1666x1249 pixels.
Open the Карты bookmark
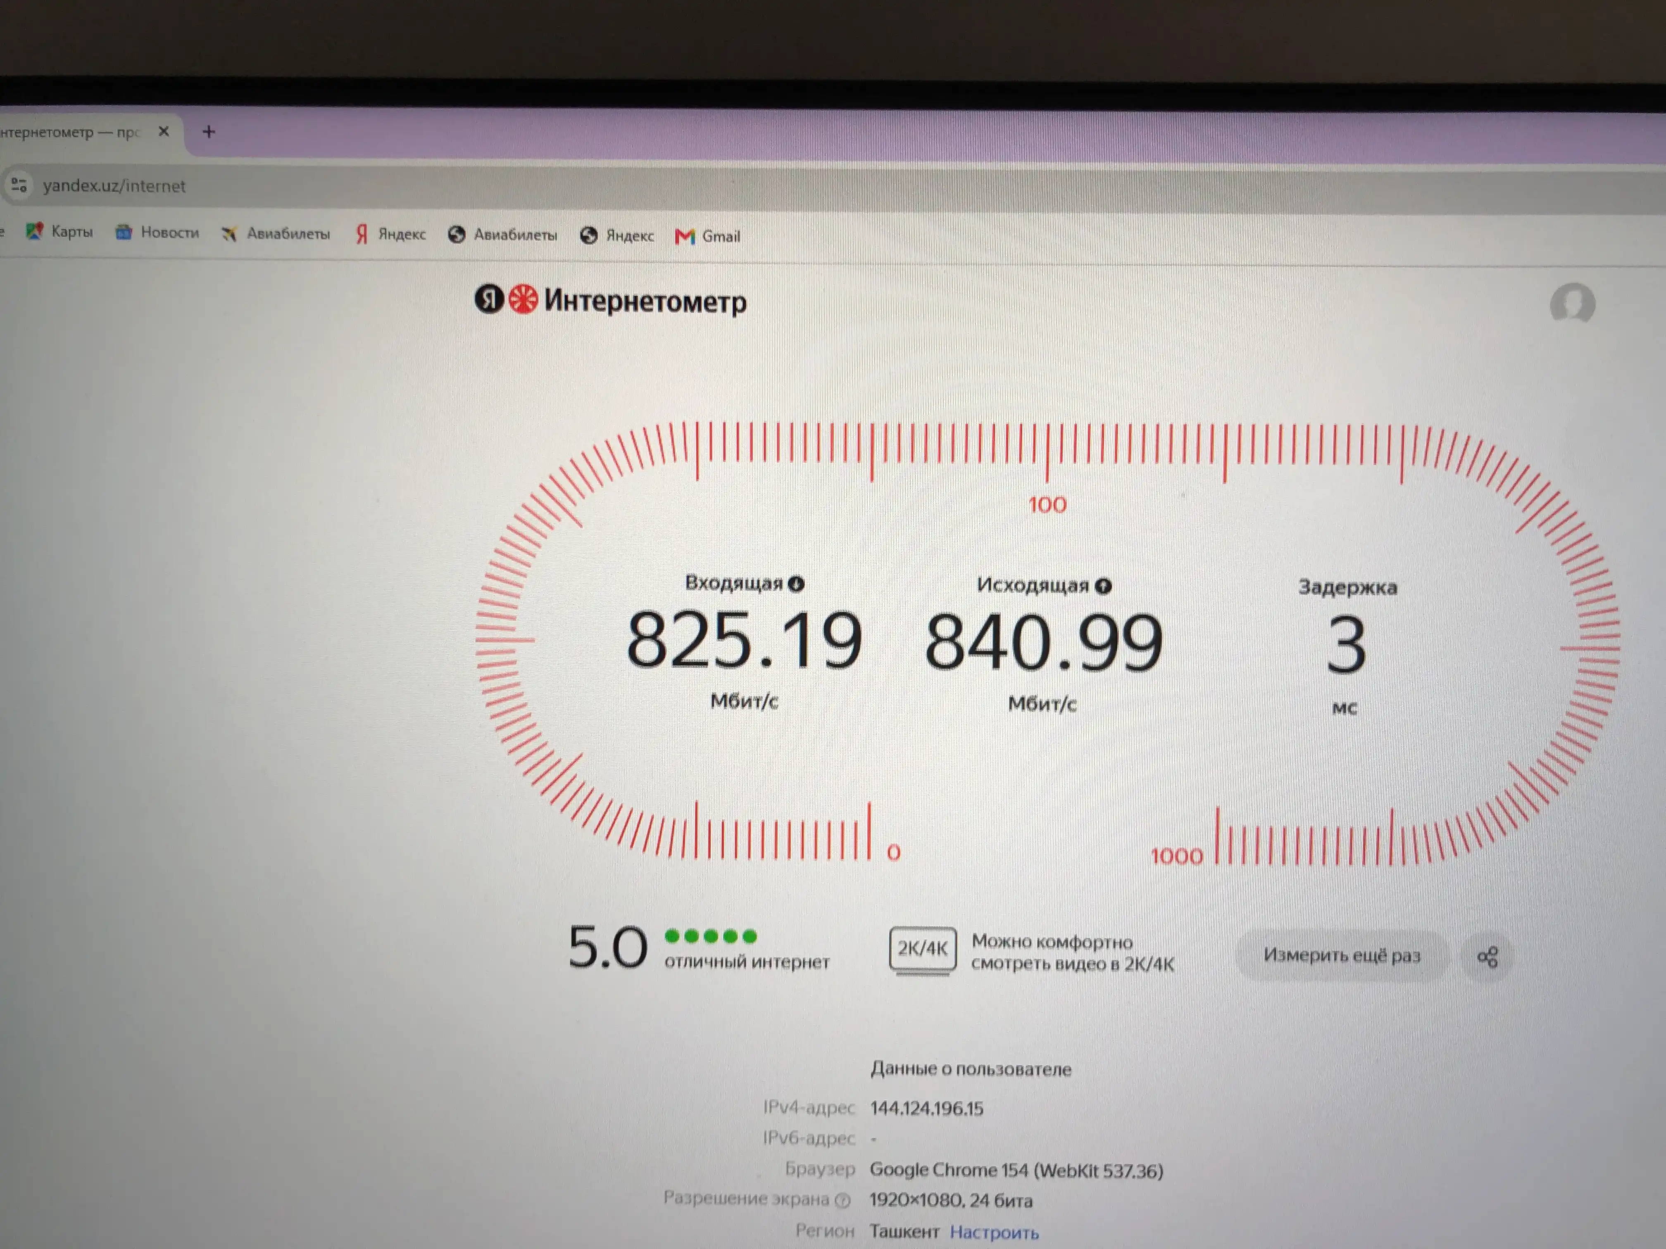click(x=59, y=231)
